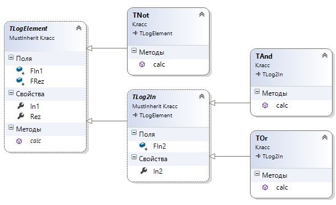The image size is (336, 205).
Task: Click the FIn2 field icon in TLog2In
Action: 143,146
